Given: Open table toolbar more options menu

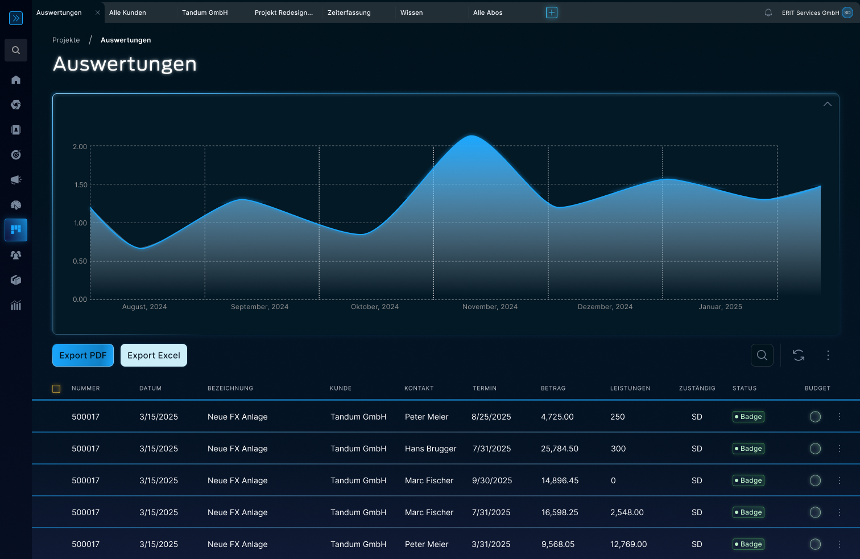Looking at the screenshot, I should (x=828, y=355).
